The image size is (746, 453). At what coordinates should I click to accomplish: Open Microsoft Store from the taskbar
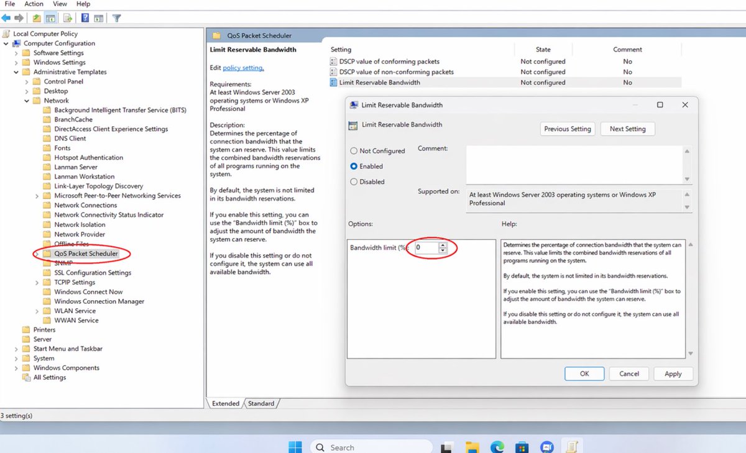pos(522,447)
